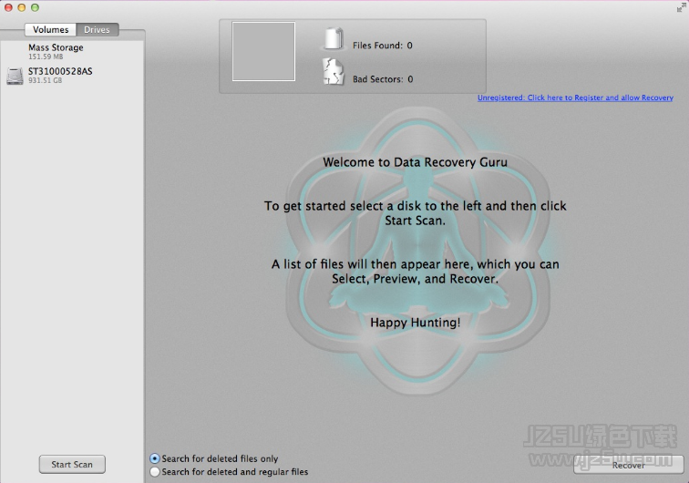
Task: Click the 151.59 MB size text
Action: [x=46, y=57]
